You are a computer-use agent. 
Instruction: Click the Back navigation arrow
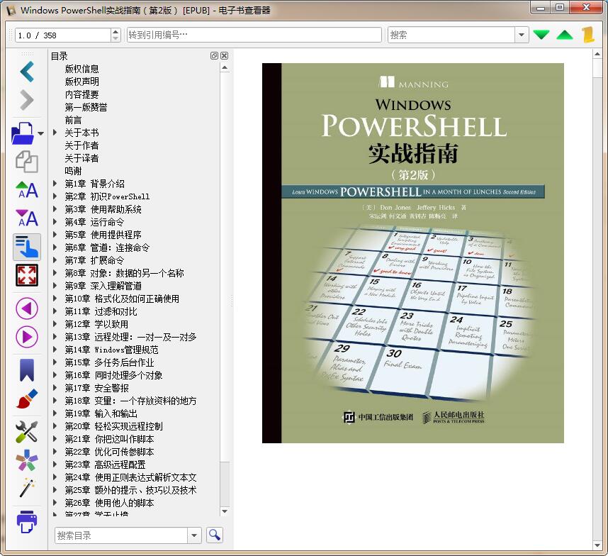pos(27,72)
